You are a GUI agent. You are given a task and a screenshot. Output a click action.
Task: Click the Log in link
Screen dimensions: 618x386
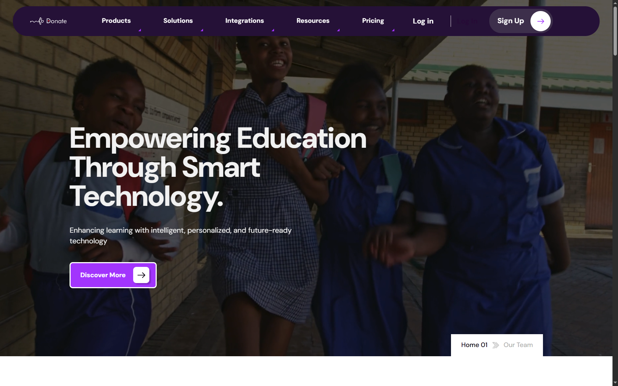[423, 21]
